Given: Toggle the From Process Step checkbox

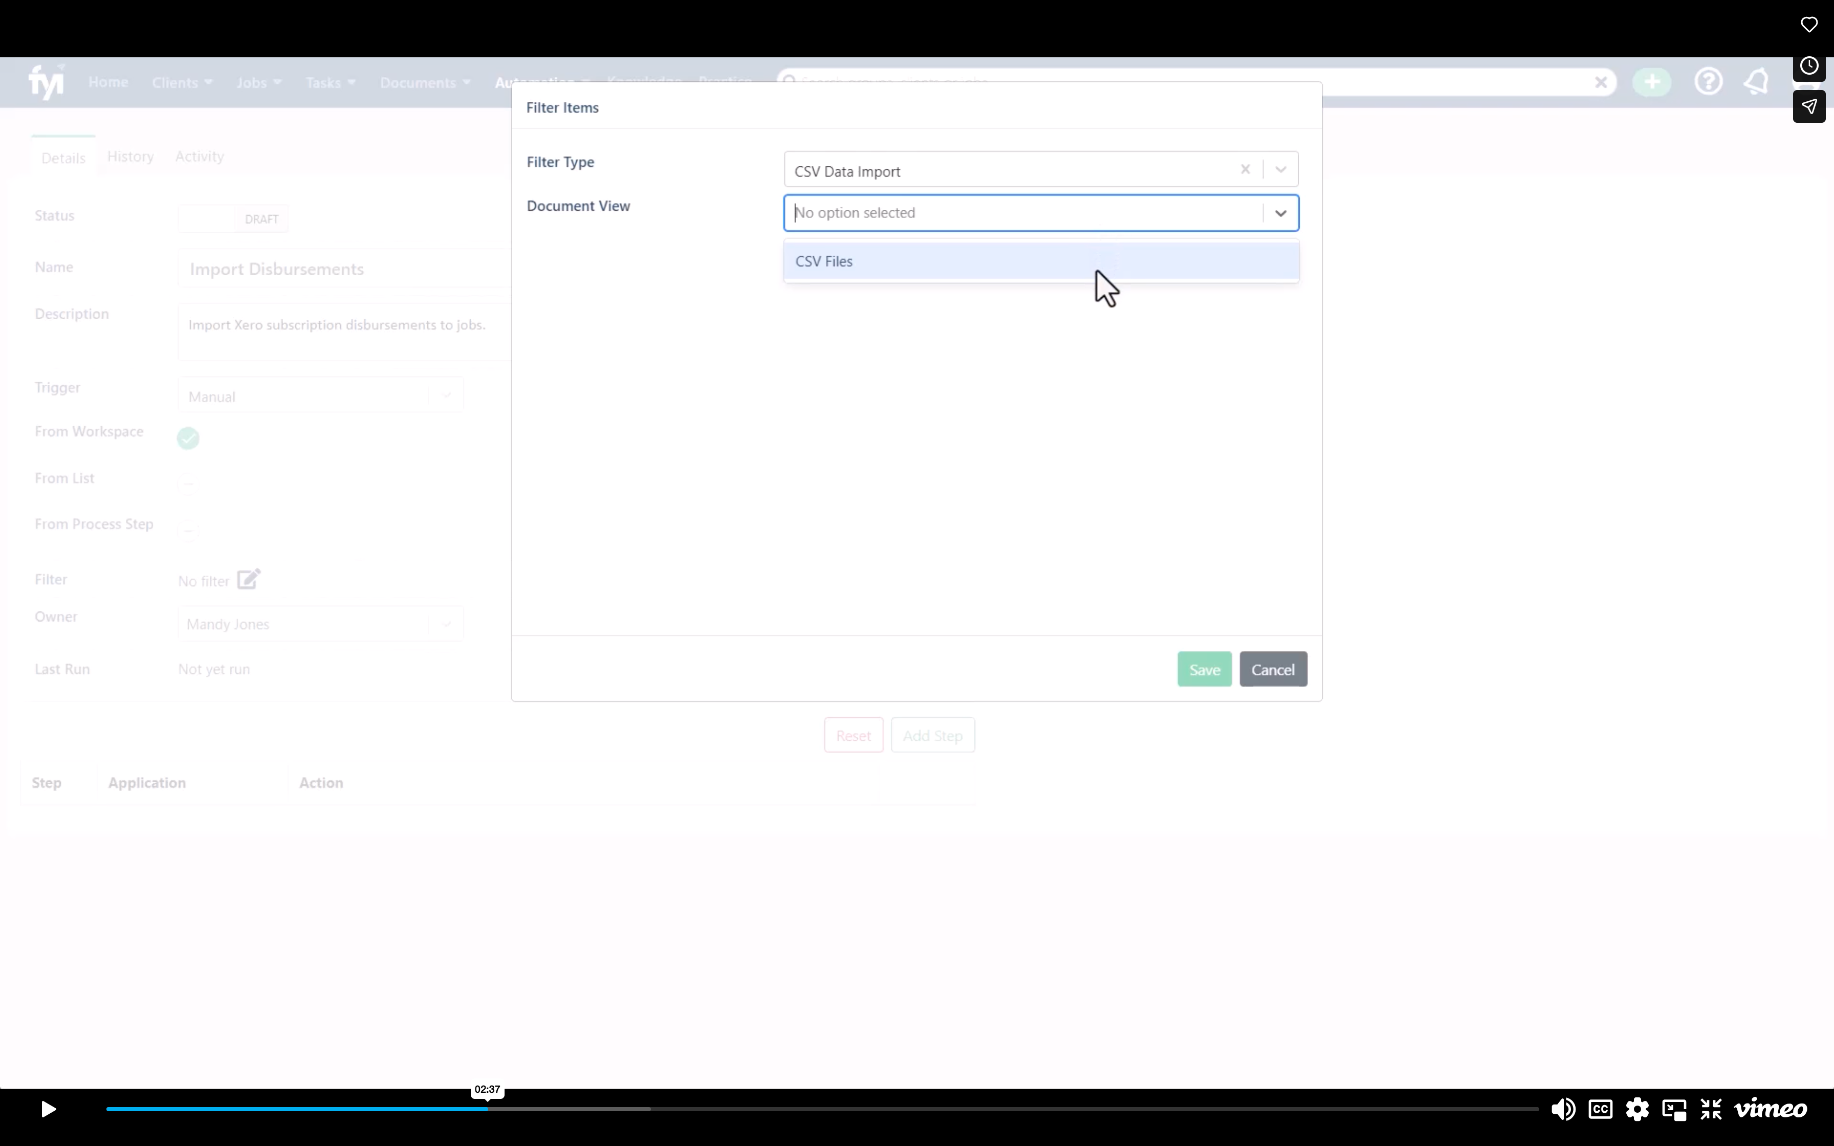Looking at the screenshot, I should pyautogui.click(x=188, y=529).
